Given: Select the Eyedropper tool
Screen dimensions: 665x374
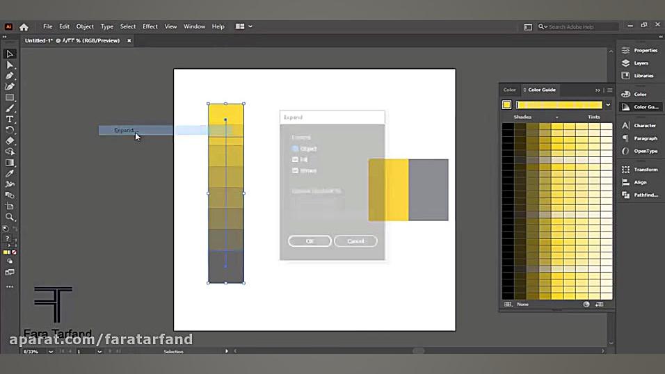Looking at the screenshot, I should click(9, 173).
